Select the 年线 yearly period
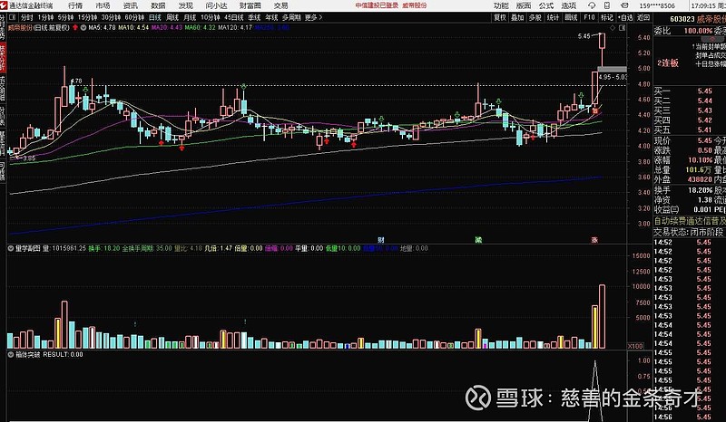This screenshot has height=422, width=726. 271,17
